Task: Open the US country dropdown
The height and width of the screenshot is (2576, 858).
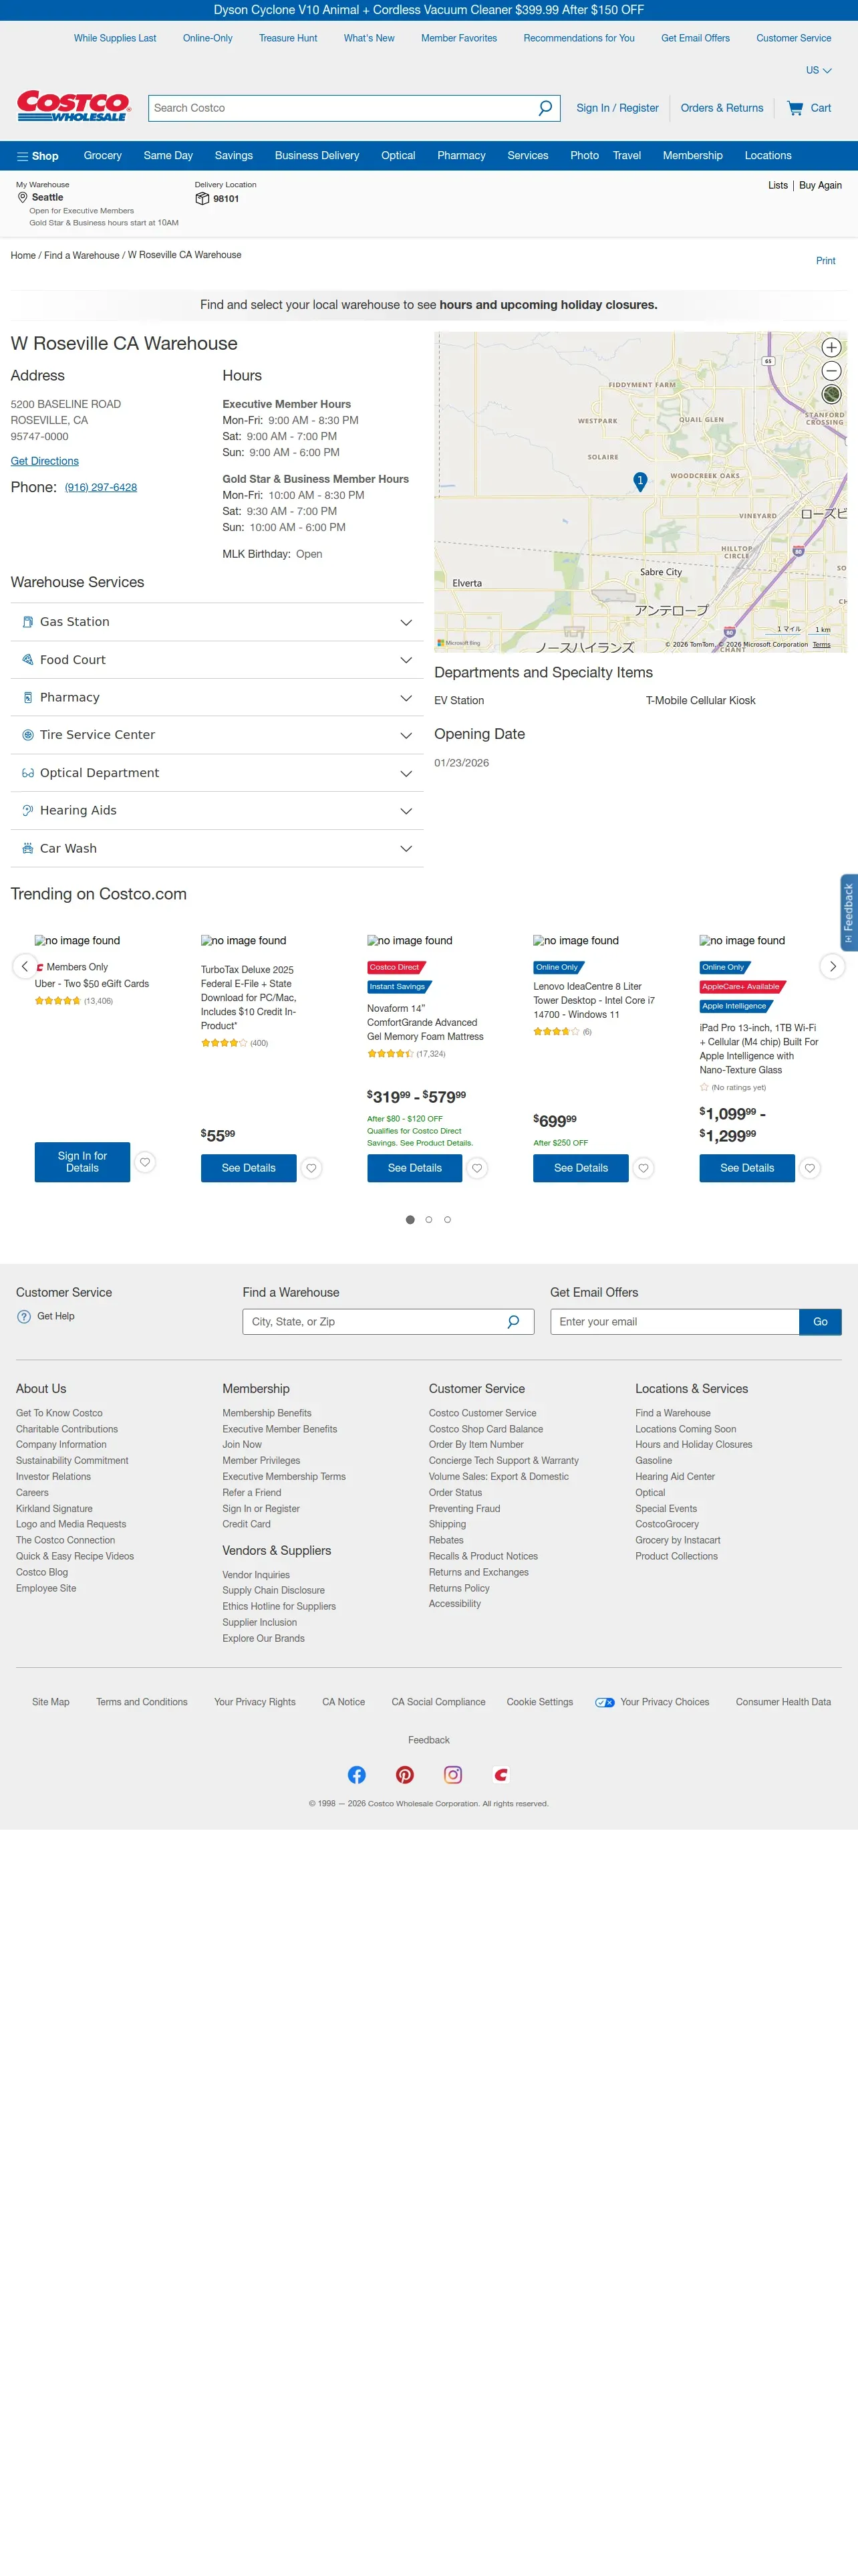Action: point(819,71)
